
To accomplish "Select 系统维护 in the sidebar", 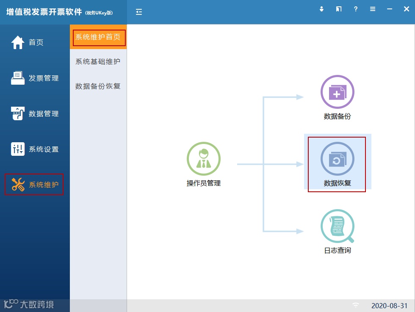I will [x=34, y=185].
